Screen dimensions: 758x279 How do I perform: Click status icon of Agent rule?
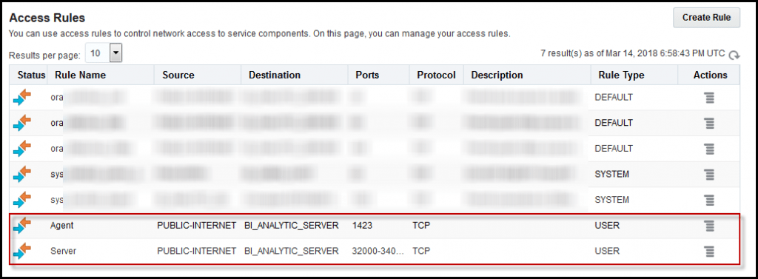point(21,225)
